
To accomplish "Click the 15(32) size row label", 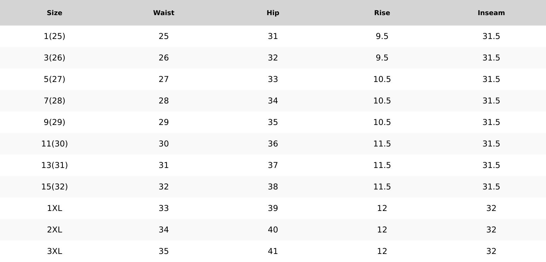I will click(x=54, y=187).
